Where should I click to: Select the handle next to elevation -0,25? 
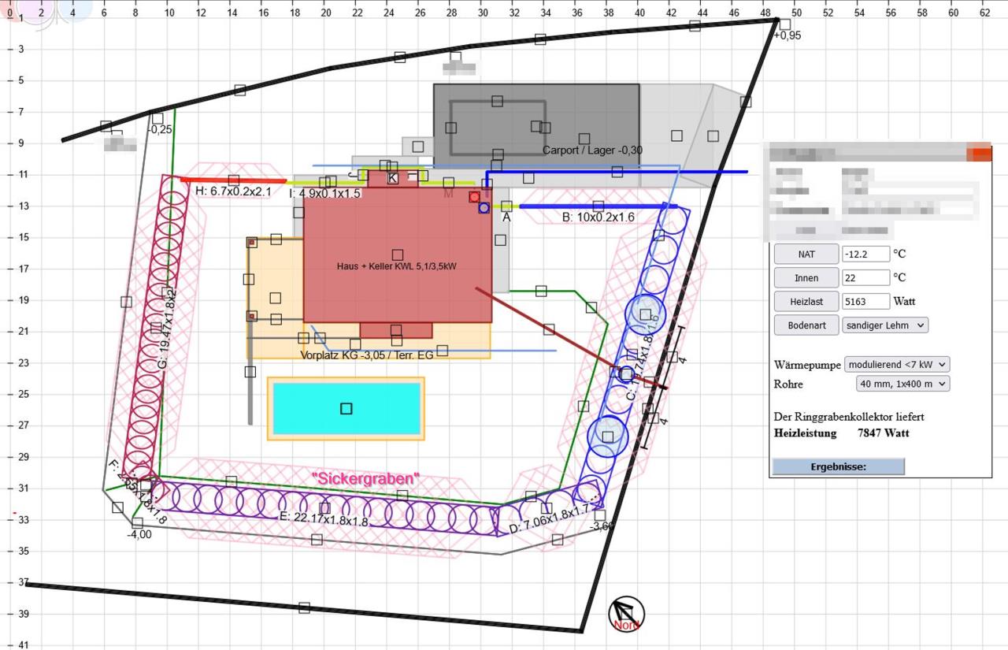157,119
